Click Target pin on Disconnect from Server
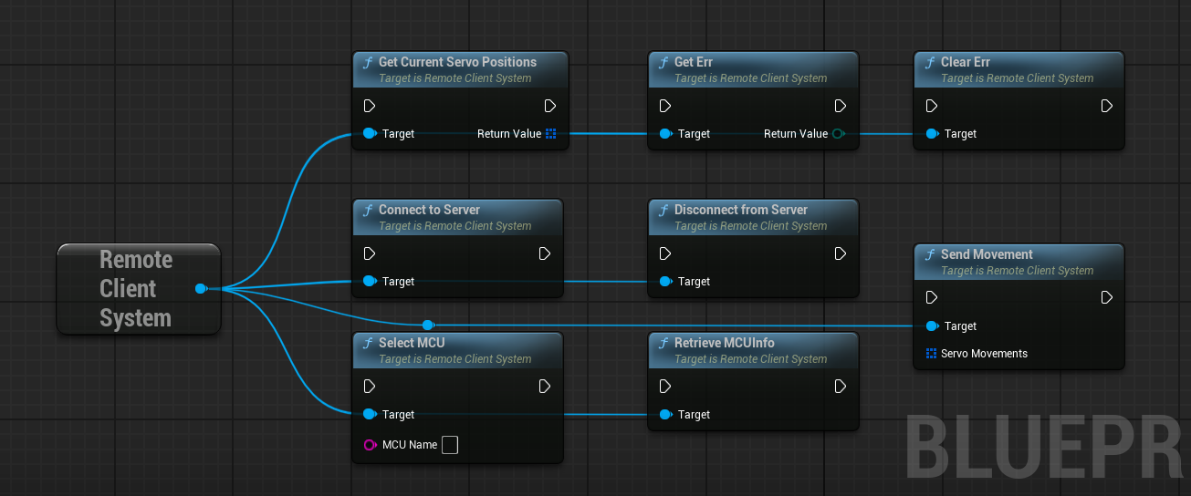The height and width of the screenshot is (496, 1191). (x=665, y=281)
